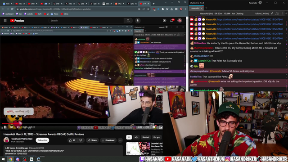Image resolution: width=288 pixels, height=162 pixels.
Task: Open the Chrome extensions puzzle icon
Action: 163,9
